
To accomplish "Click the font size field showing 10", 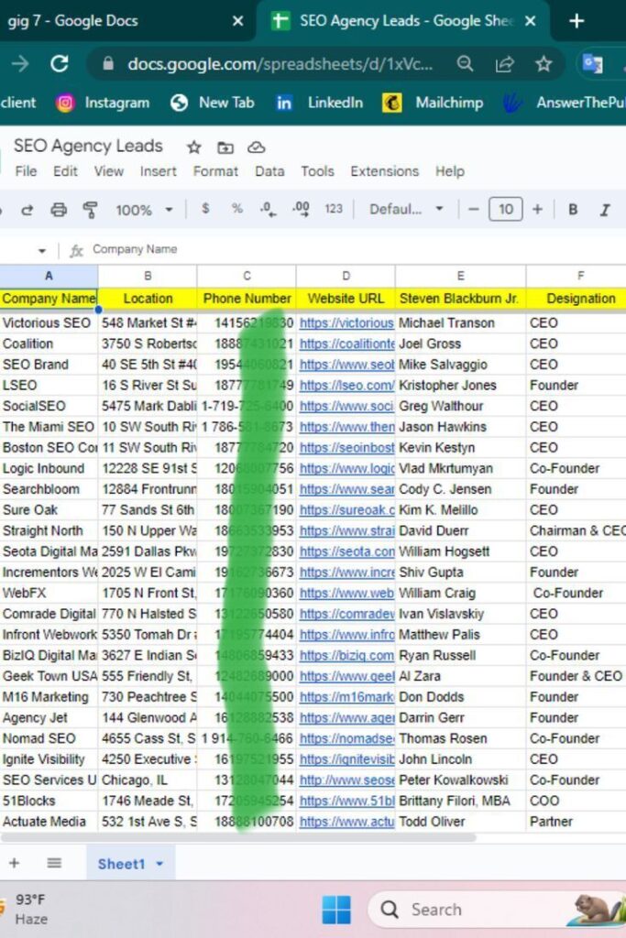I will [x=506, y=210].
